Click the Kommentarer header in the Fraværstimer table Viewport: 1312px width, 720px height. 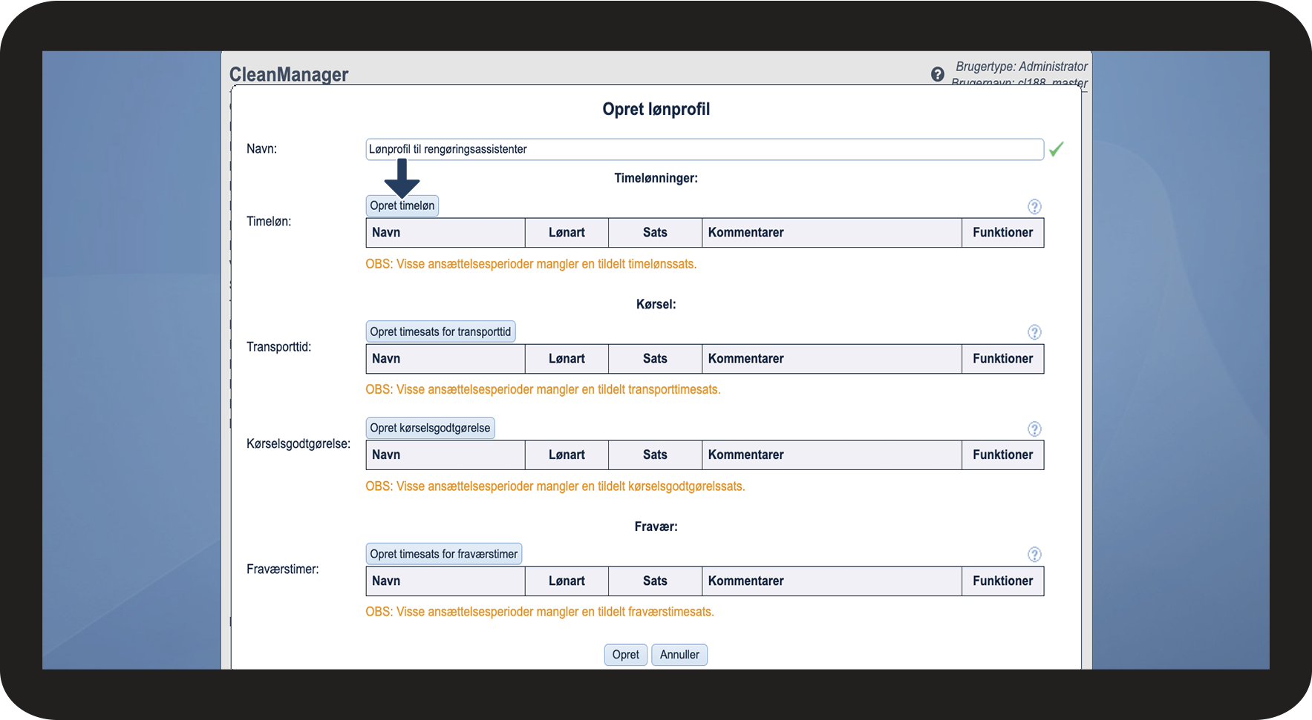[x=745, y=581]
